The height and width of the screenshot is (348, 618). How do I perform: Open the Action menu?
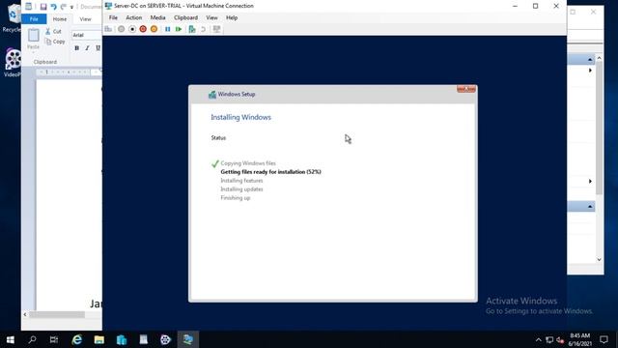(133, 17)
